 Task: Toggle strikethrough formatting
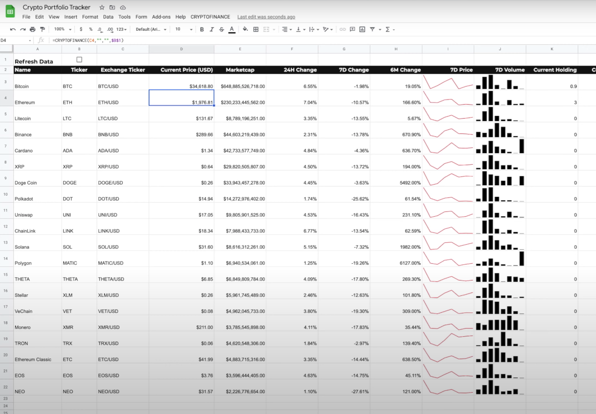(x=222, y=29)
